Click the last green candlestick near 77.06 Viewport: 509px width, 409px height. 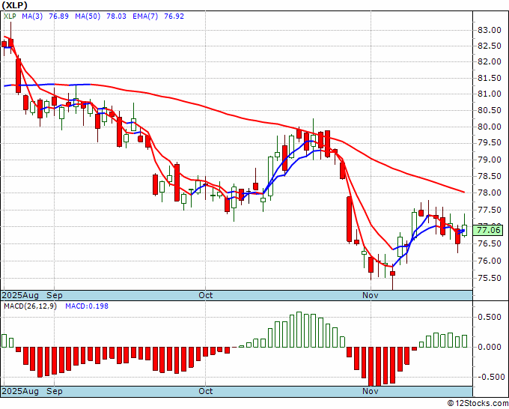pyautogui.click(x=465, y=230)
